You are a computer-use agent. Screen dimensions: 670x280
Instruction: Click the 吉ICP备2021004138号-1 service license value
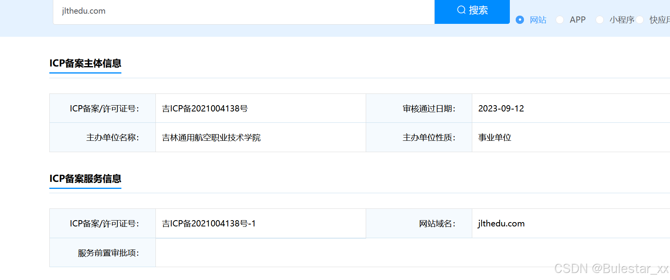tap(209, 223)
